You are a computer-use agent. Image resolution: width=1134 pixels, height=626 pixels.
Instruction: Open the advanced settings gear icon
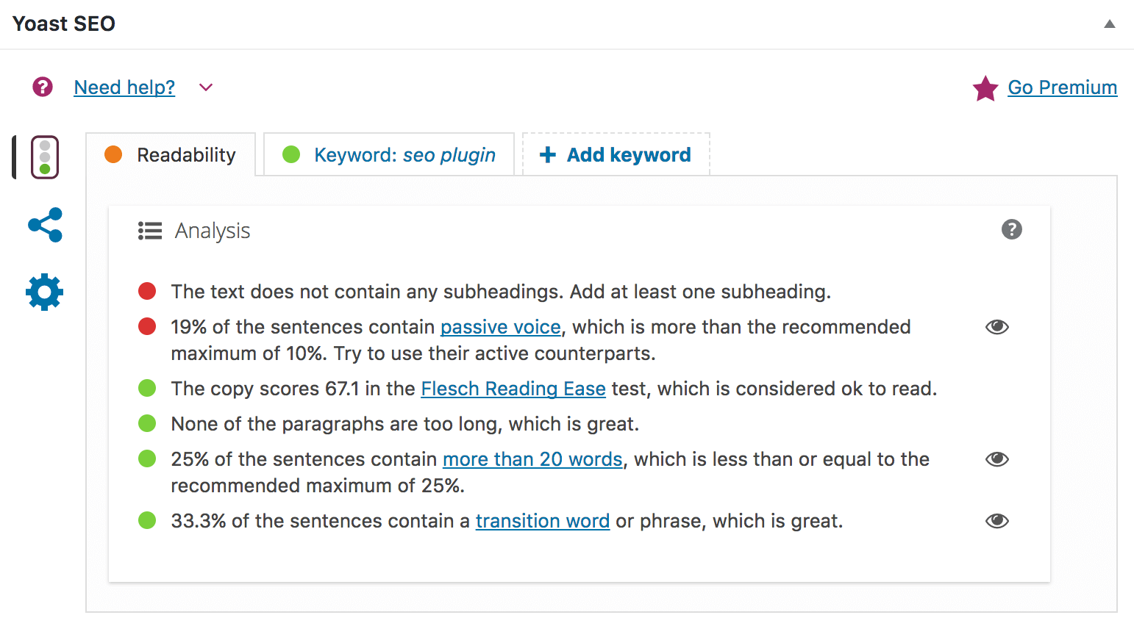pos(45,292)
